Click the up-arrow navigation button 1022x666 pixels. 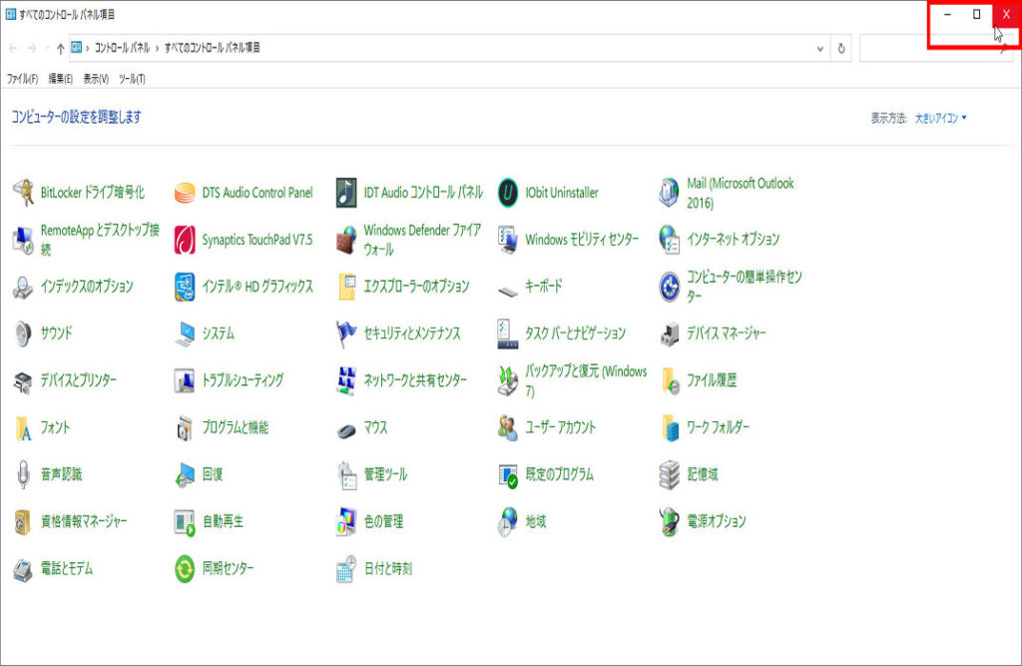point(60,48)
